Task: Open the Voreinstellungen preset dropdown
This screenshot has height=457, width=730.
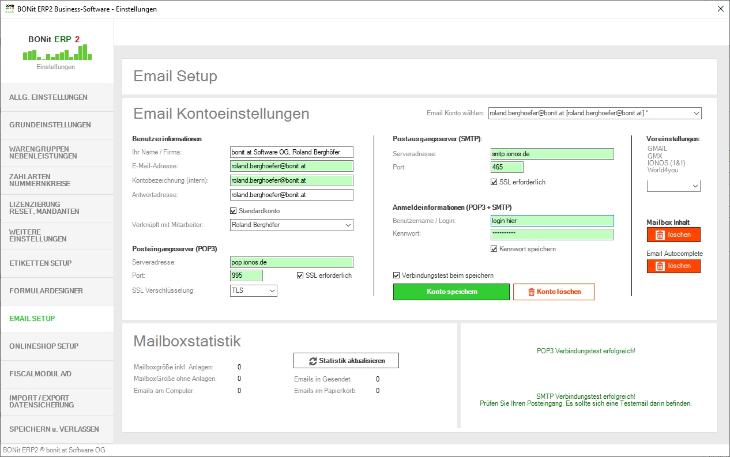Action: [x=673, y=186]
